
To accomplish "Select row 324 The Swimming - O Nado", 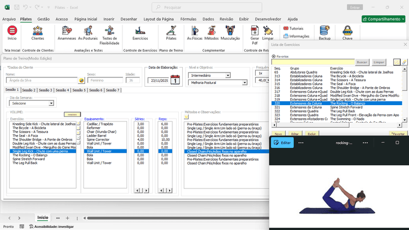I will (x=336, y=119).
